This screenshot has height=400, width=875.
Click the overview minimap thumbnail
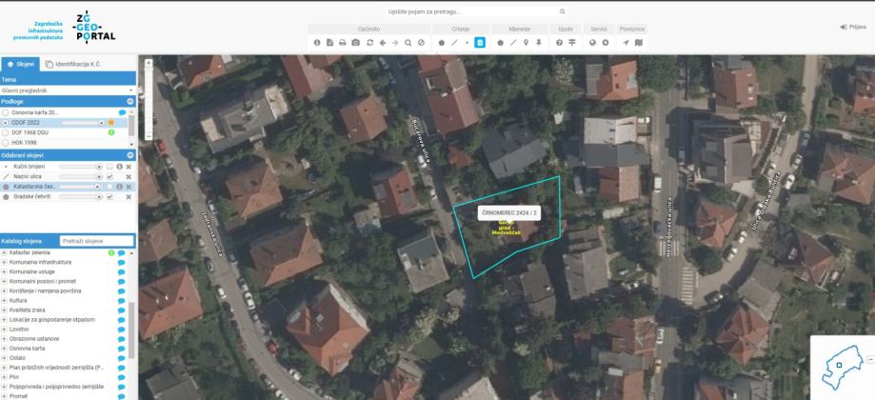tap(842, 367)
